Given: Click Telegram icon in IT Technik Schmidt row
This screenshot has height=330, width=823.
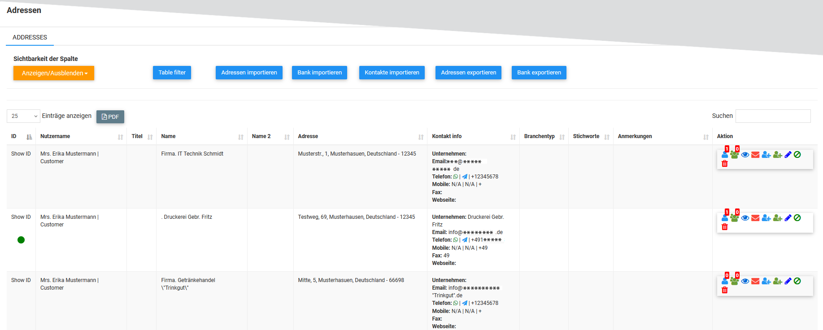Looking at the screenshot, I should coord(465,177).
